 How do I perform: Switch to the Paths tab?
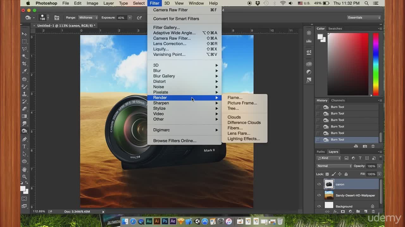321,152
